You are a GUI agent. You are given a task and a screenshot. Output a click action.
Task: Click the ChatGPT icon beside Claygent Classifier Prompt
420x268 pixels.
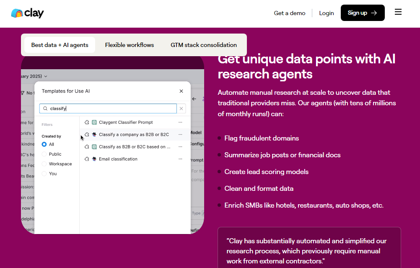click(94, 122)
